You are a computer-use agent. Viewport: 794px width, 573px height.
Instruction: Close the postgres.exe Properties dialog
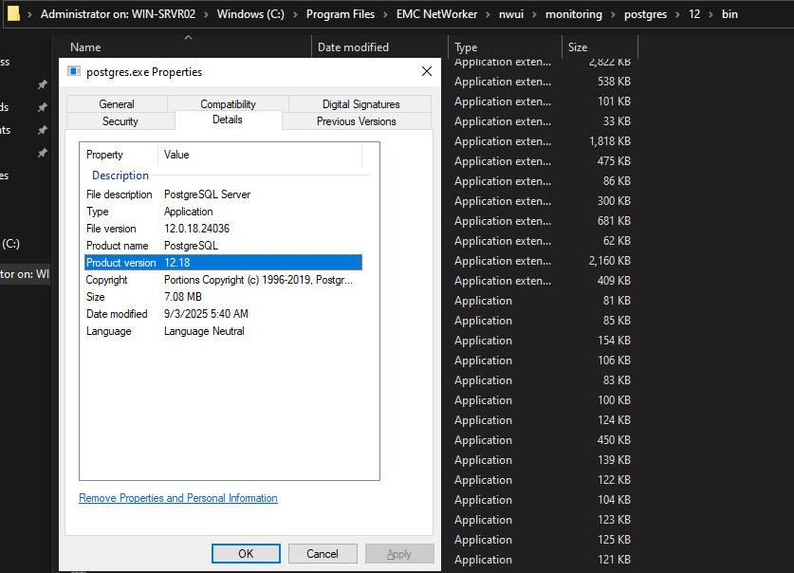(426, 71)
